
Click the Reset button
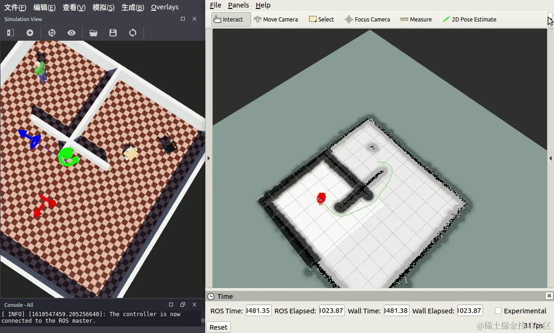pyautogui.click(x=218, y=327)
